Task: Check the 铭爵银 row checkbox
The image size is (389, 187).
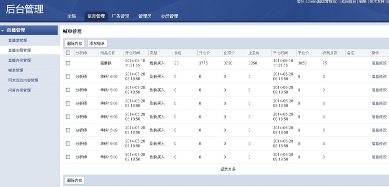Action: click(x=68, y=63)
